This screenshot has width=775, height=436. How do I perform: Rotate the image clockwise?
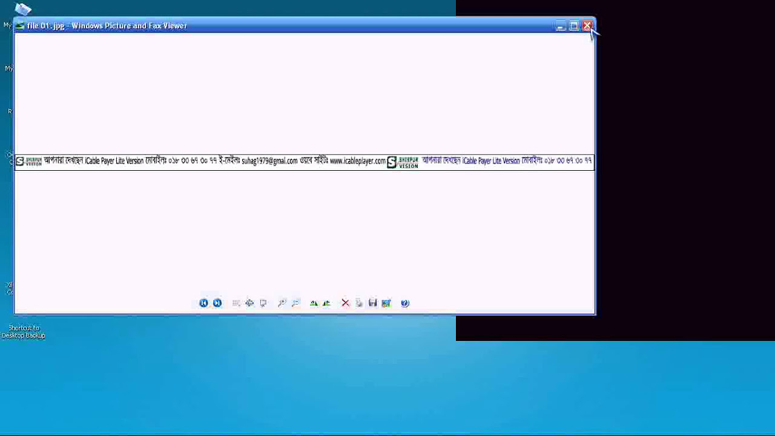coord(314,303)
